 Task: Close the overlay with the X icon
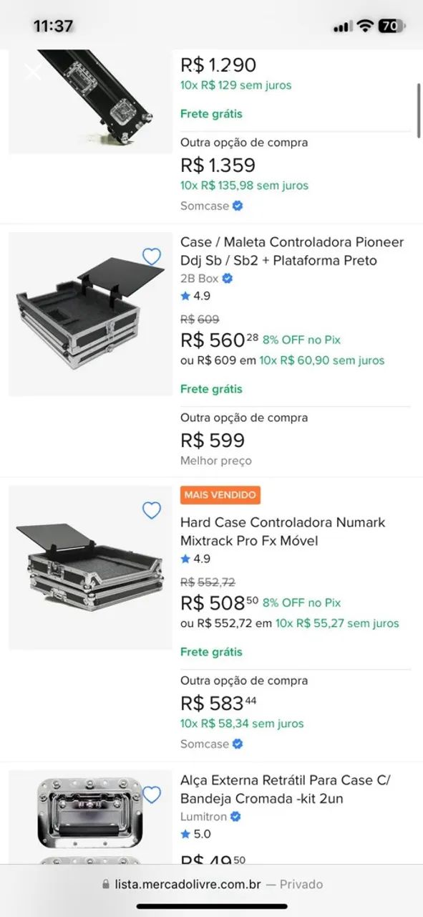pos(33,72)
